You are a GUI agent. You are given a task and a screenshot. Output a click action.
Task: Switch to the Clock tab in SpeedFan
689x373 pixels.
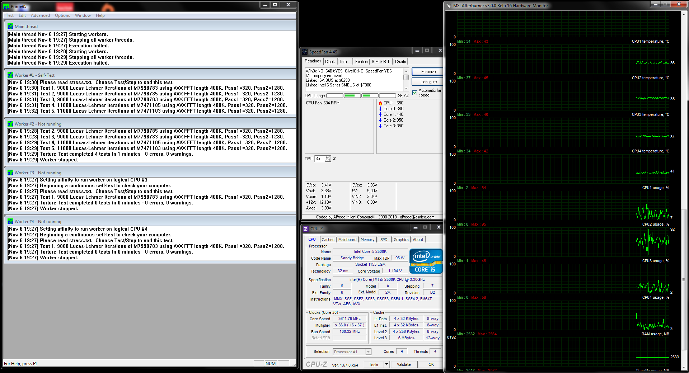pyautogui.click(x=330, y=62)
